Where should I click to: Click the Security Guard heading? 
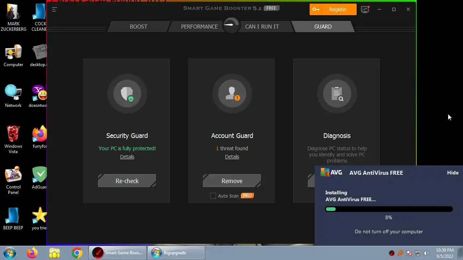tap(127, 136)
